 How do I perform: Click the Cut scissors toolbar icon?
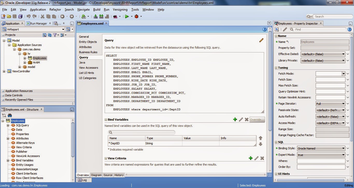[43, 17]
